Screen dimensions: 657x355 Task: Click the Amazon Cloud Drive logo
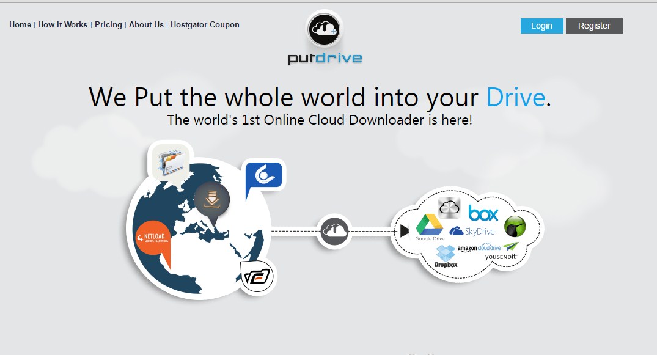click(479, 247)
